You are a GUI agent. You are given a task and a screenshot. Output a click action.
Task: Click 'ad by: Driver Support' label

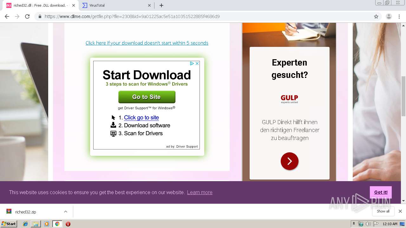(182, 146)
